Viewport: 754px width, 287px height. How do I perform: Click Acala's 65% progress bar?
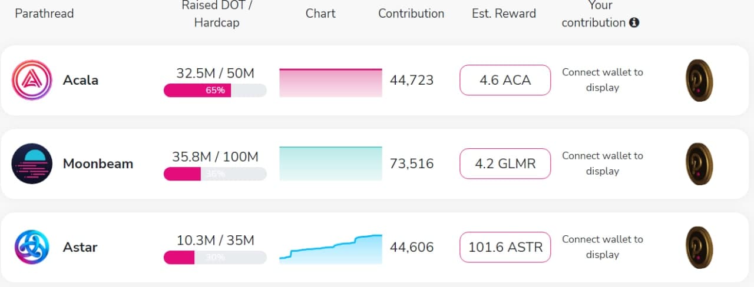[215, 91]
